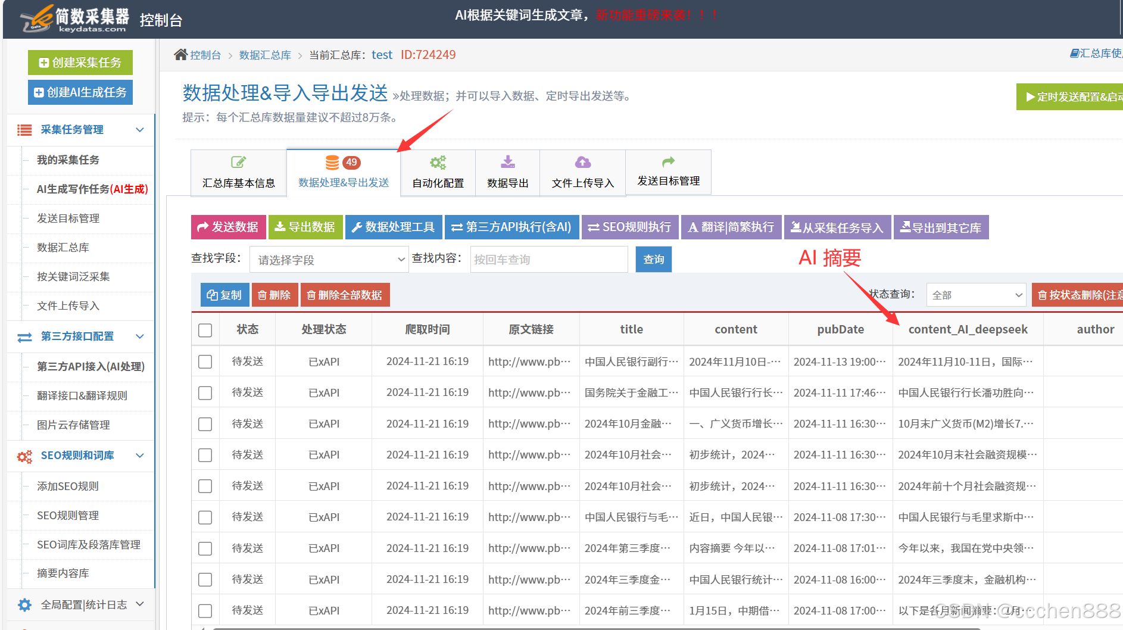Click wrench icon on 数据处理工具 button
Viewport: 1123px width, 630px height.
357,227
